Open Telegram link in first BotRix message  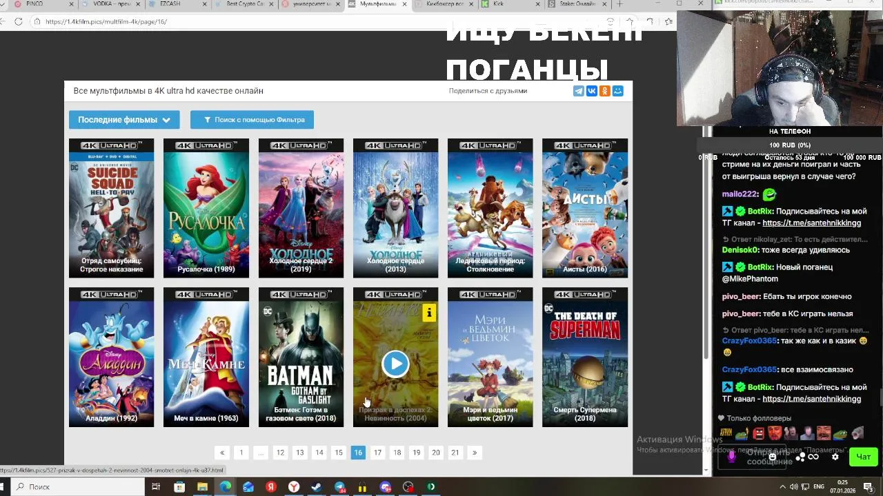coord(811,223)
